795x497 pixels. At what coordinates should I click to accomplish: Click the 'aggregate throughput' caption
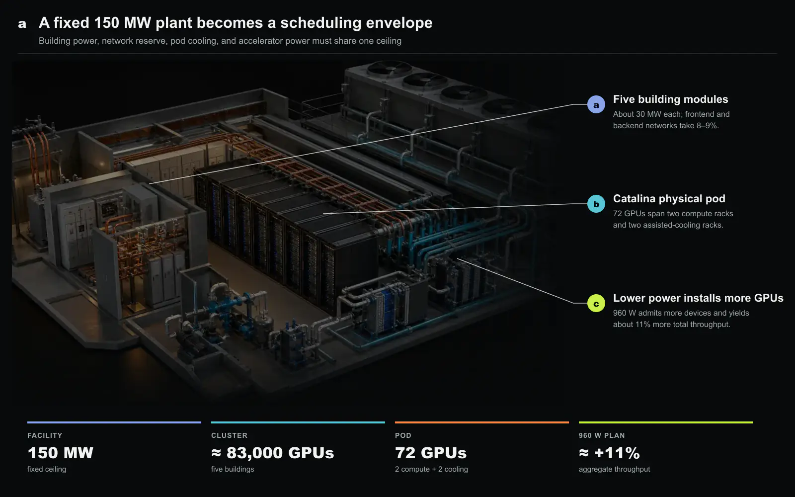[614, 469]
